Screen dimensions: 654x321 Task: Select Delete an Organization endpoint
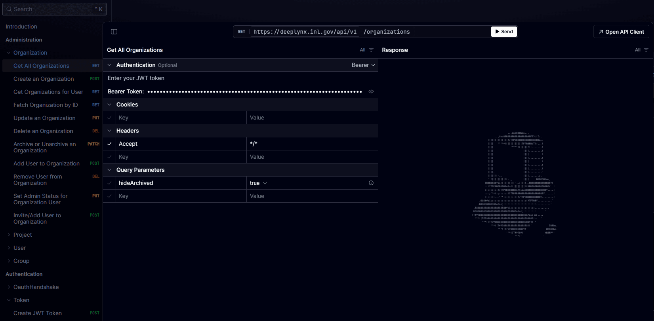tap(43, 131)
